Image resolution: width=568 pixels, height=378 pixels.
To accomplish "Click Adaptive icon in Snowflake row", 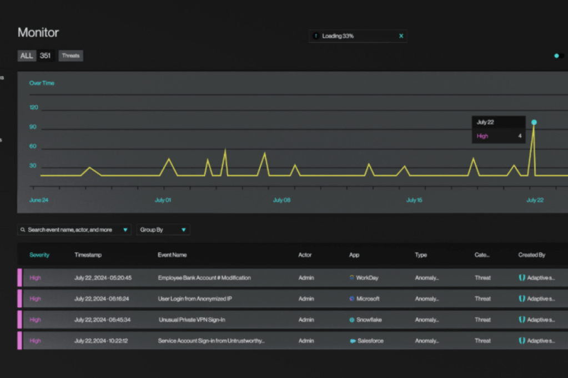I will 521,320.
